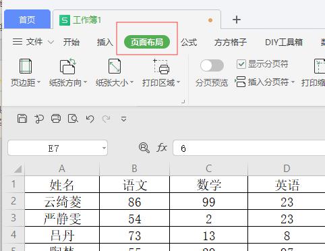Click the zoom magnifier icon beside fx
Image resolution: width=325 pixels, height=251 pixels.
144,148
